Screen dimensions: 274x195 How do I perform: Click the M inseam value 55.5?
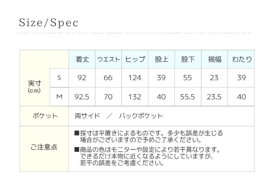pyautogui.click(x=187, y=97)
